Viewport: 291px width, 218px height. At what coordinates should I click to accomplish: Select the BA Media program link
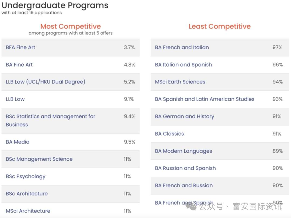(x=18, y=142)
